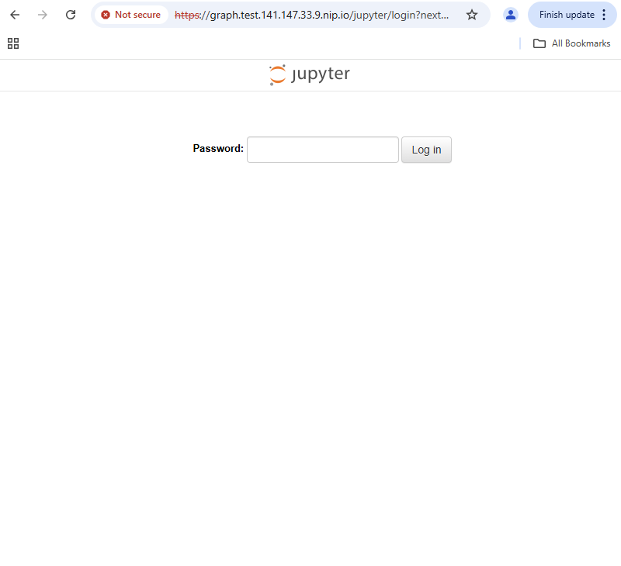Reload the Jupyter login page
This screenshot has width=621, height=566.
tap(71, 15)
